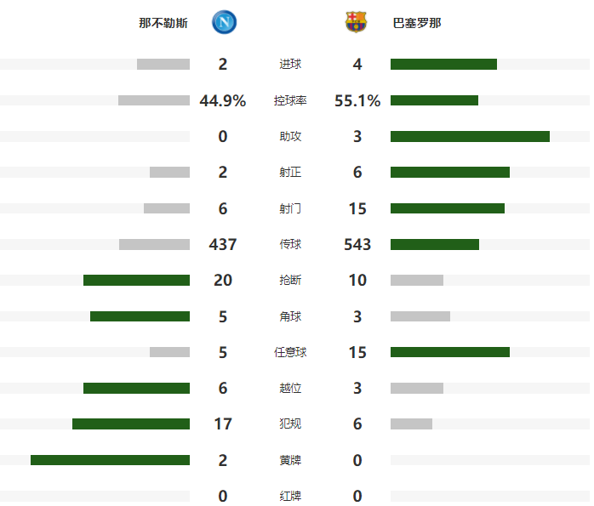Viewport: 594px width, 506px height.
Task: Select the 越位 stat label
Action: 290,388
